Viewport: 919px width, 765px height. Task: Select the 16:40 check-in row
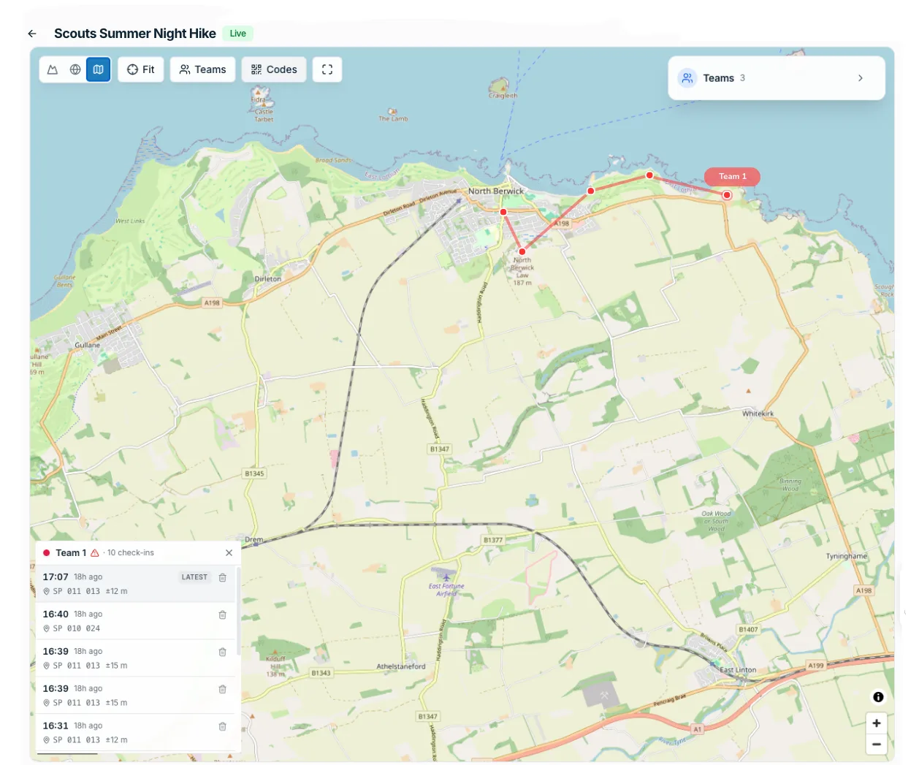click(137, 621)
